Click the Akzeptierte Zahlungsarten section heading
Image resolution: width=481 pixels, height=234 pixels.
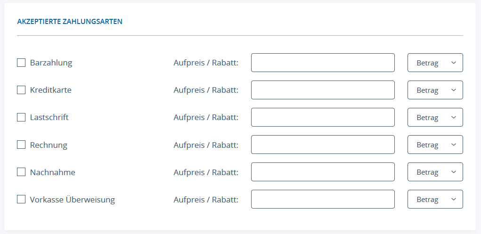tap(70, 21)
